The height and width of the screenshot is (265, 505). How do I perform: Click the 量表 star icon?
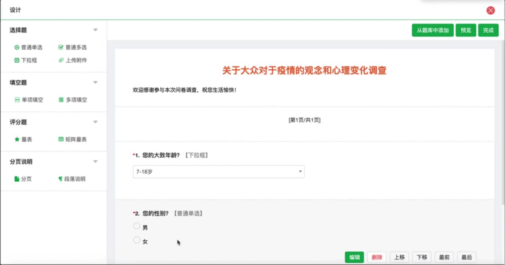[17, 139]
